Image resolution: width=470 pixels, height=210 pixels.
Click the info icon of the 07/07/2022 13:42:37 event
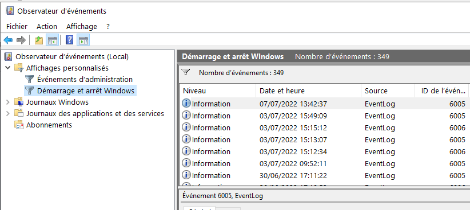tap(186, 103)
